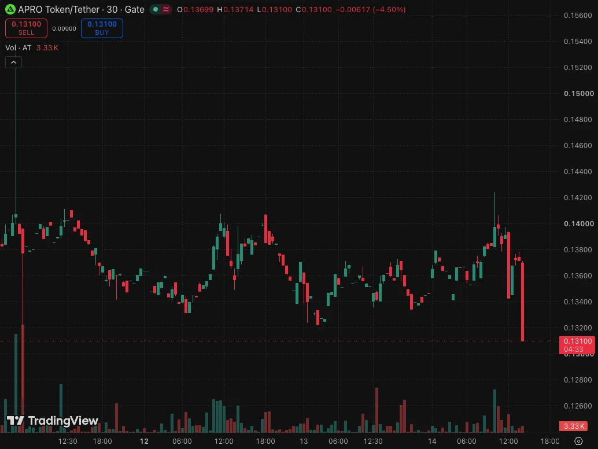The height and width of the screenshot is (449, 598).
Task: Click the change value −0.00617 (−4.50%)
Action: [370, 9]
